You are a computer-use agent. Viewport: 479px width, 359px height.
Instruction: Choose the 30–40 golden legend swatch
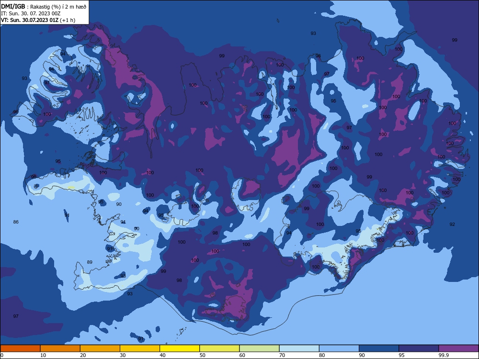click(140, 348)
